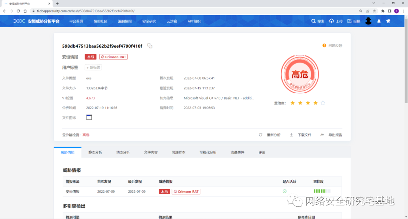This screenshot has height=219, width=408.
Task: Open the submit article pencil icon
Action: (x=349, y=21)
